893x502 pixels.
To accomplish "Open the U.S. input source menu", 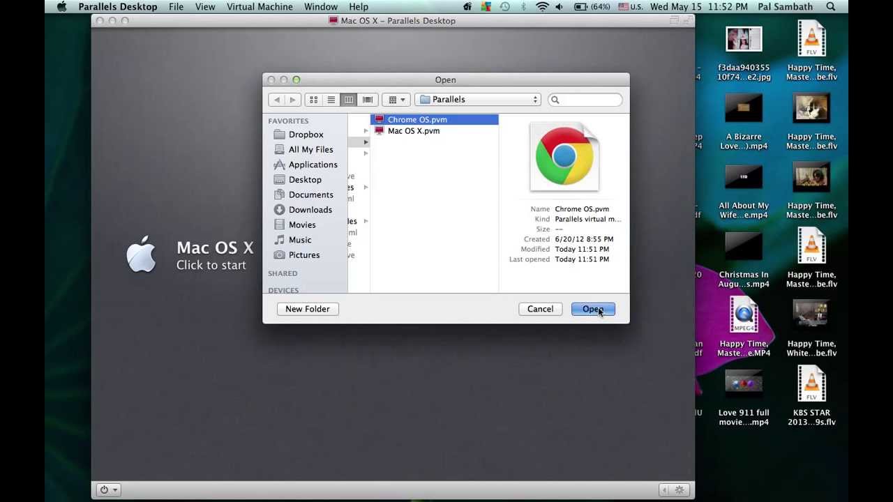I will (x=629, y=7).
